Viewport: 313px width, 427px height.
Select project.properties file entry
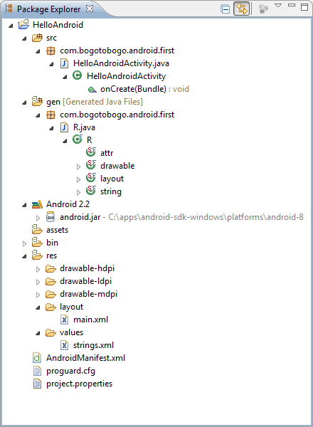tap(79, 384)
